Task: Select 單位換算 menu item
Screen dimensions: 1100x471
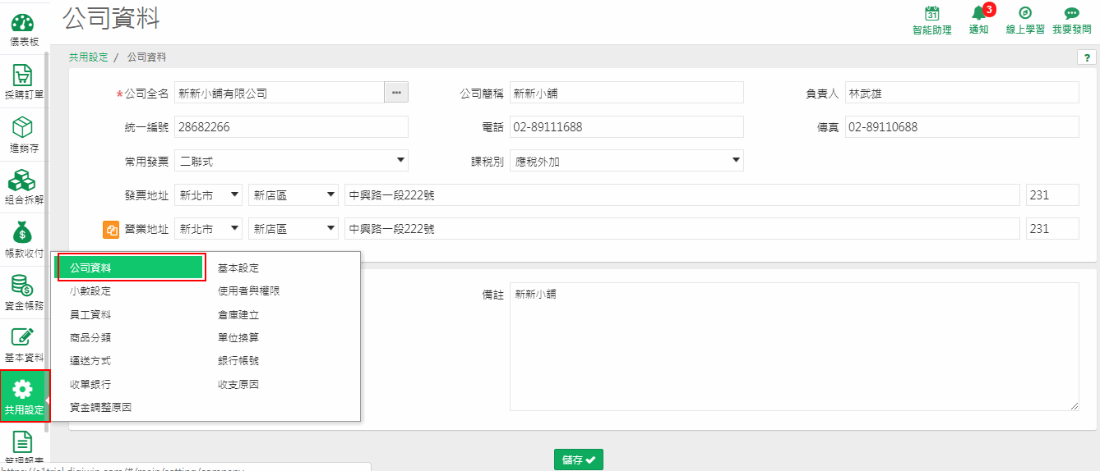Action: (x=238, y=337)
